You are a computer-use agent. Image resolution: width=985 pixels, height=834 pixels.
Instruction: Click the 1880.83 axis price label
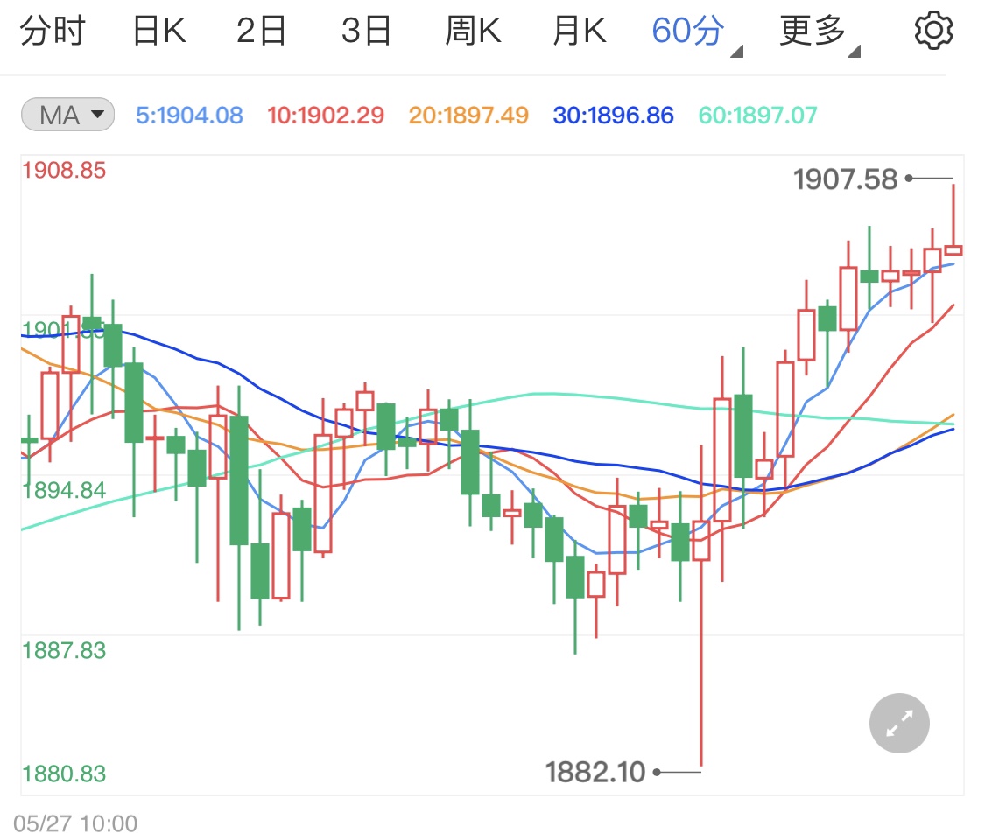(64, 774)
